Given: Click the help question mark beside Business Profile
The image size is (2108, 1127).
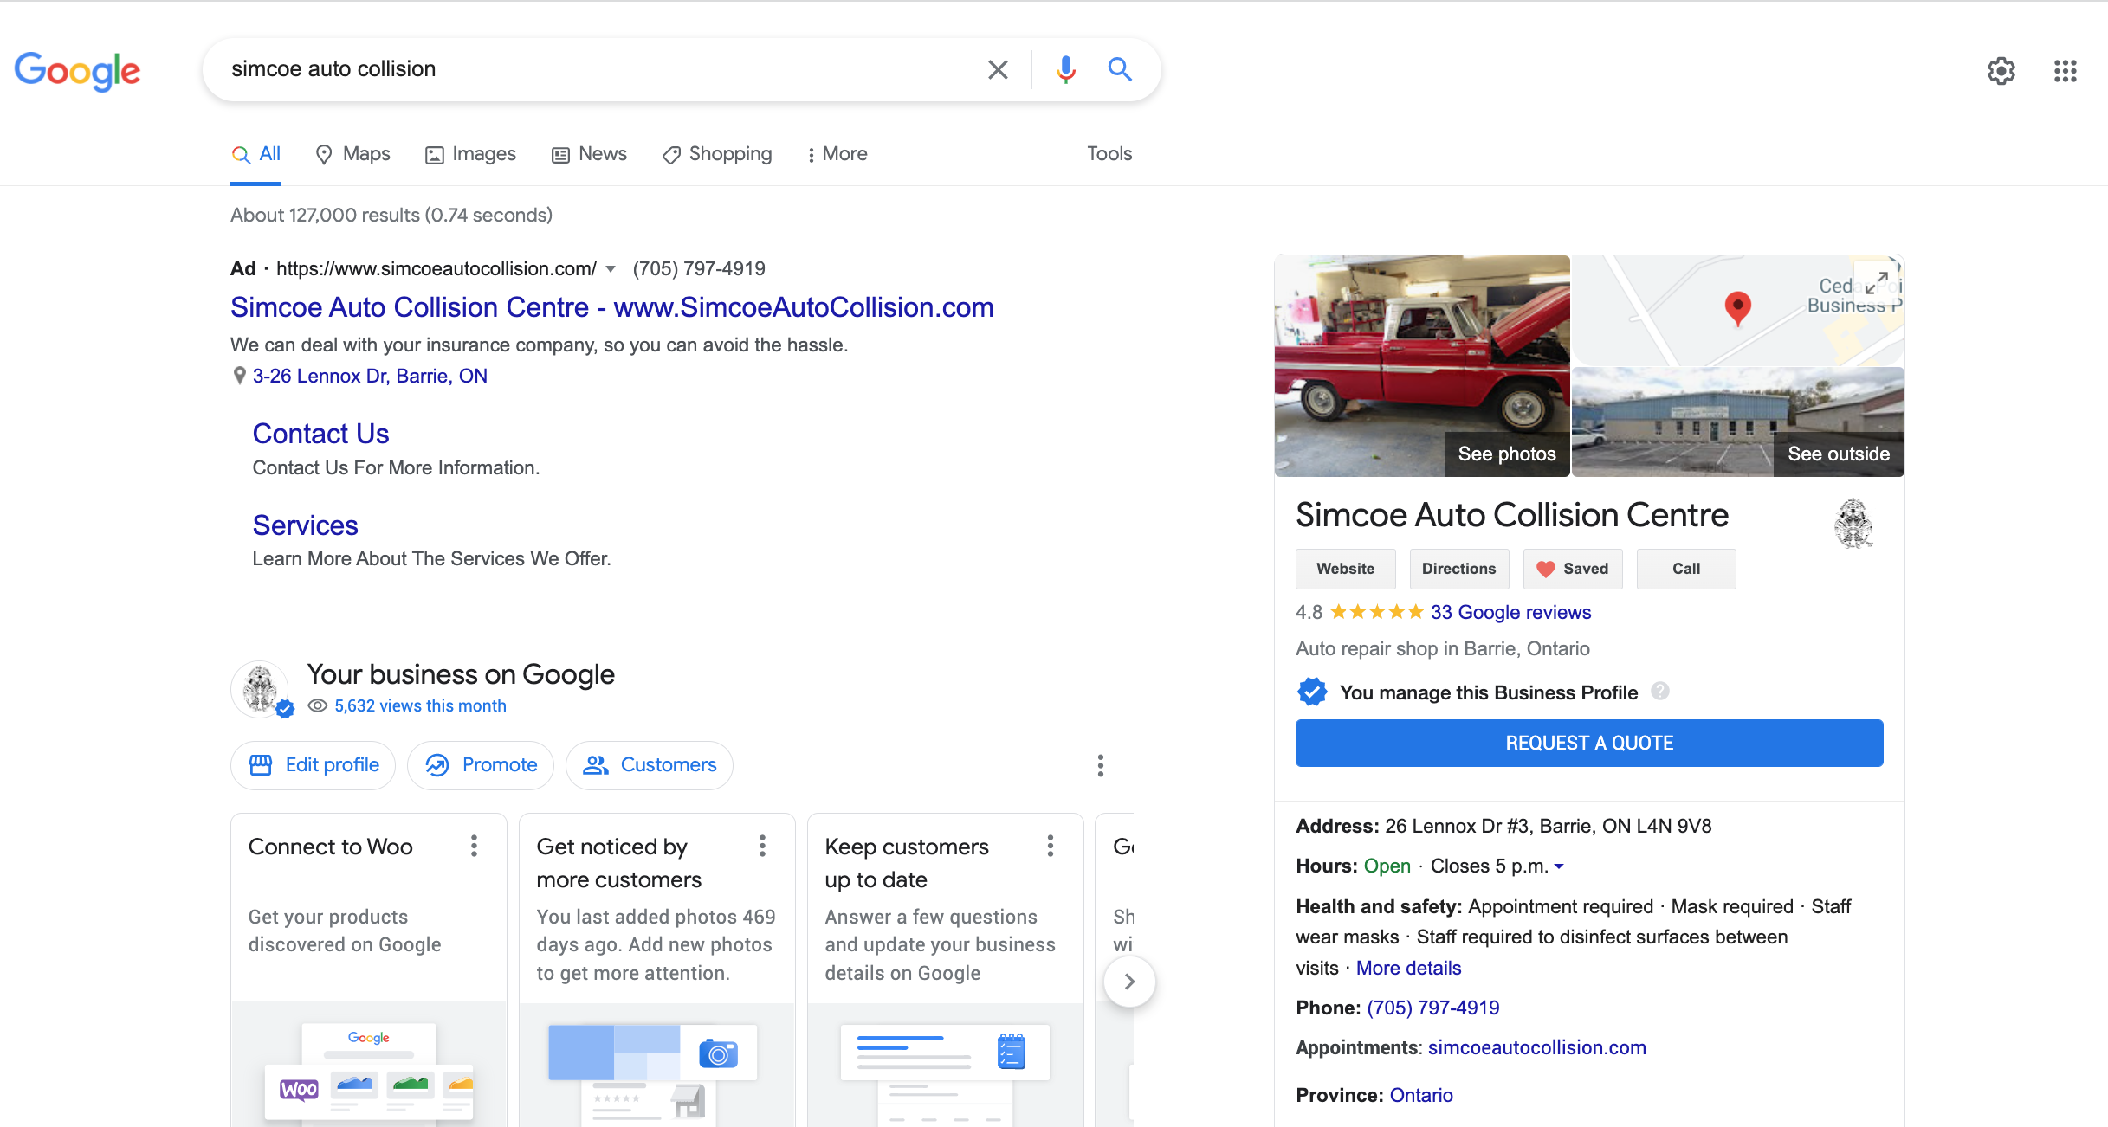Looking at the screenshot, I should point(1660,692).
